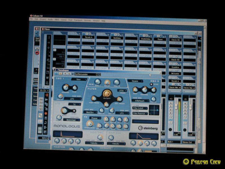225x169 pixels.
Task: Solo the Stereo Out channel
Action: (x=185, y=107)
